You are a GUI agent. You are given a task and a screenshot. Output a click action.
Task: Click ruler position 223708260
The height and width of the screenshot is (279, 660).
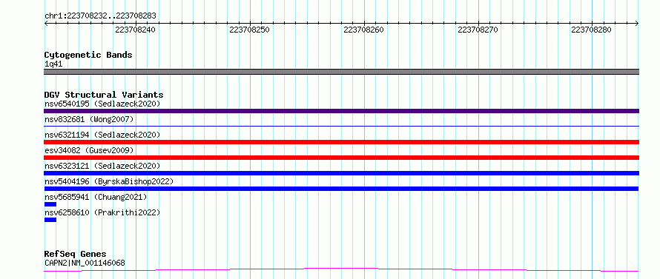[x=363, y=30]
